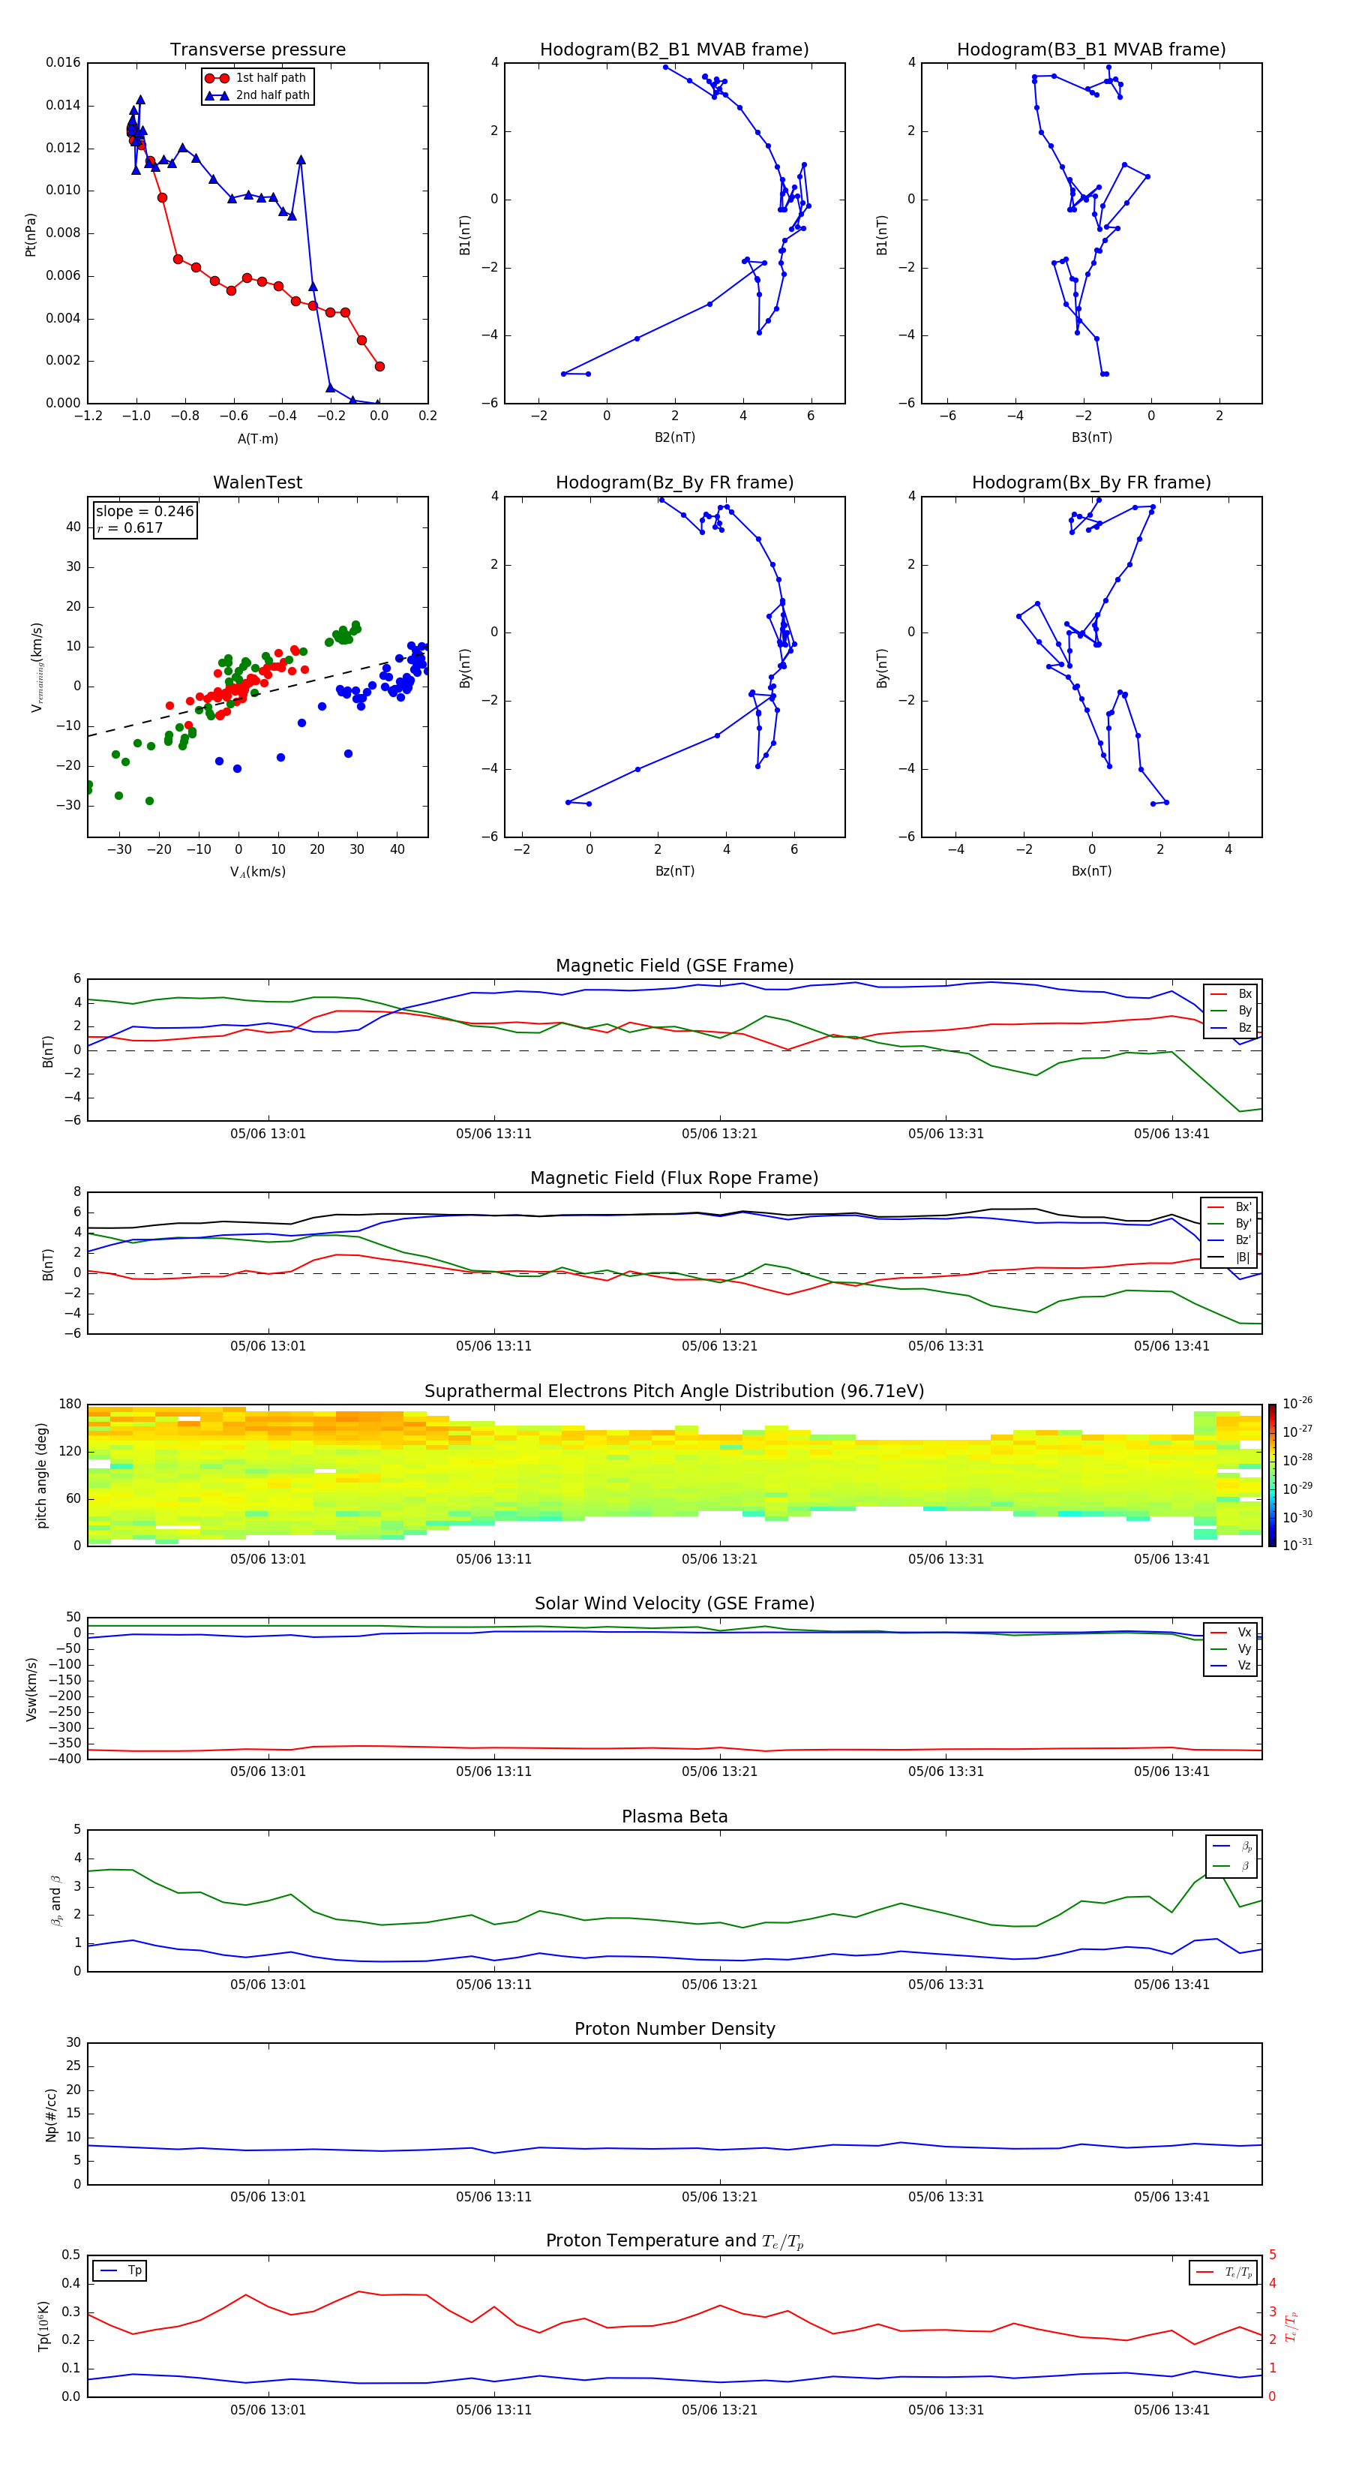Select By in the GSE magnetic field legend
The height and width of the screenshot is (2476, 1350).
click(1231, 1010)
